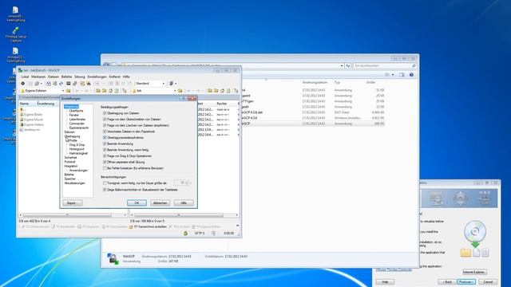Open the session list icon beside Standard dropdown
Image resolution: width=511 pixels, height=287 pixels.
tap(172, 84)
